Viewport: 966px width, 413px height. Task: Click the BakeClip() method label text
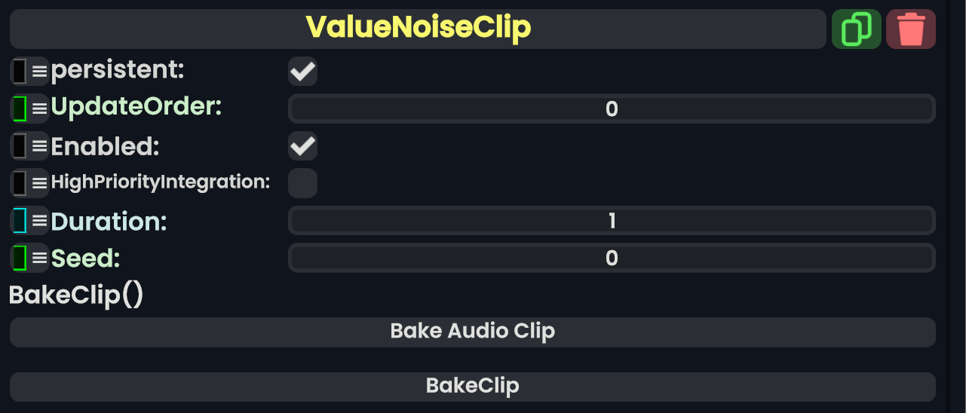pos(75,295)
